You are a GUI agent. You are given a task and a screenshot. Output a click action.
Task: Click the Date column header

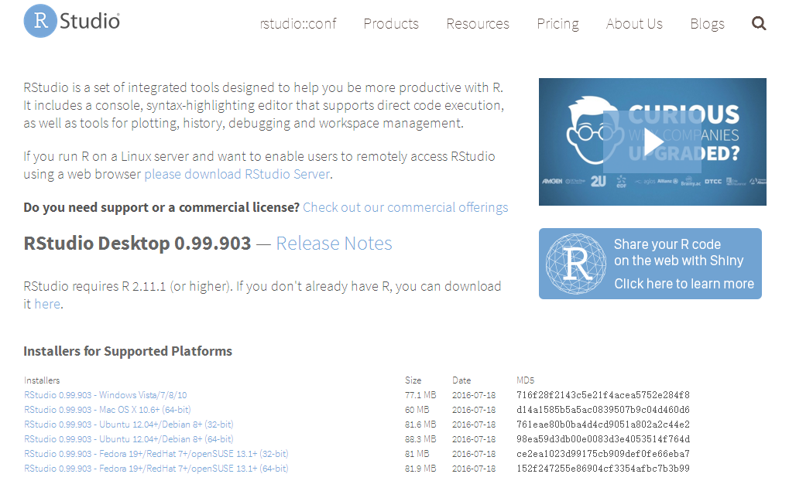[461, 380]
